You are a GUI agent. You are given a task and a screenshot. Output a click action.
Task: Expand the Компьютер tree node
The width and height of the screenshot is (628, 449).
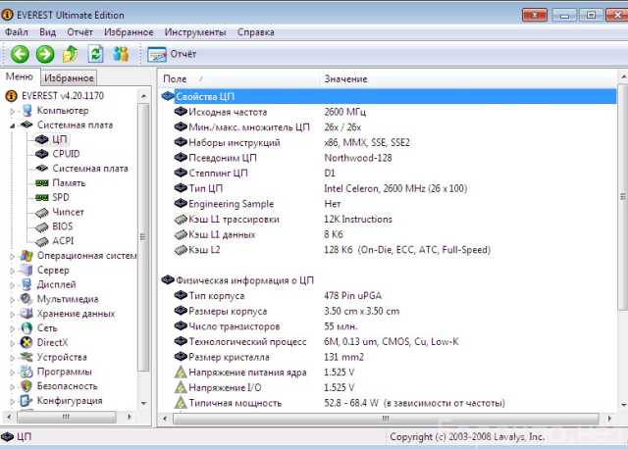13,111
